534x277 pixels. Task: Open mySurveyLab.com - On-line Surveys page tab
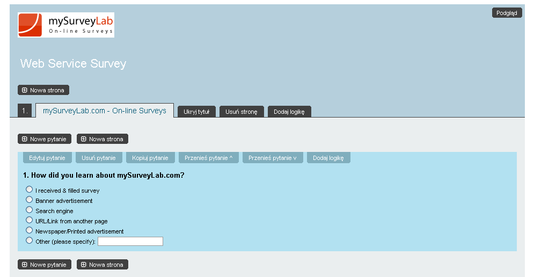tap(105, 111)
